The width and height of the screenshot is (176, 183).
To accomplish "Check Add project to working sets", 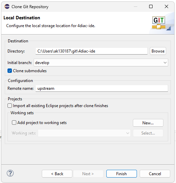I will [x=14, y=123].
